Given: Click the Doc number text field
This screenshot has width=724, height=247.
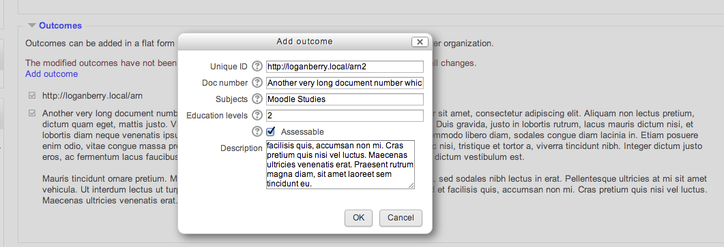Looking at the screenshot, I should pos(345,83).
